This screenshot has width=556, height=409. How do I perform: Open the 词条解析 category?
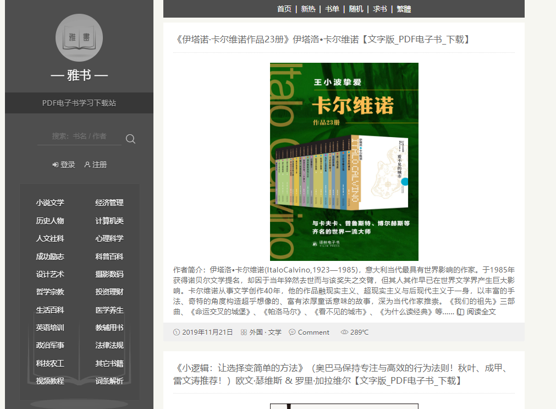click(109, 381)
